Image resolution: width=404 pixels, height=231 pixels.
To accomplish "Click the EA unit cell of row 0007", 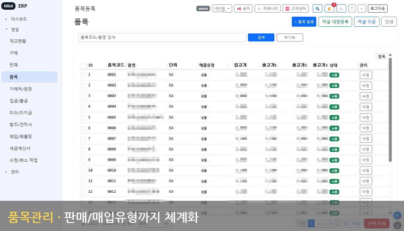I will click(x=171, y=138).
